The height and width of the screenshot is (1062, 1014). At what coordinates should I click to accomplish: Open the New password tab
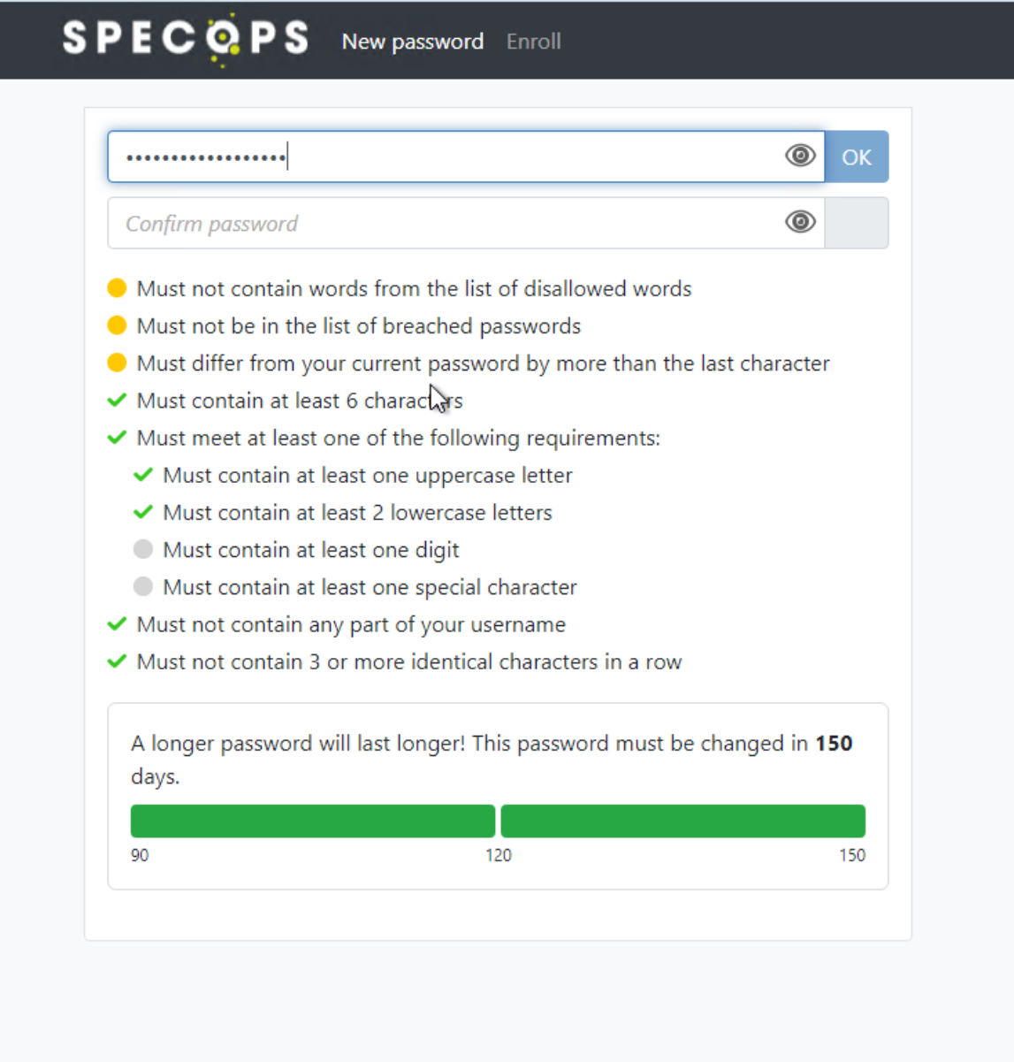point(413,42)
